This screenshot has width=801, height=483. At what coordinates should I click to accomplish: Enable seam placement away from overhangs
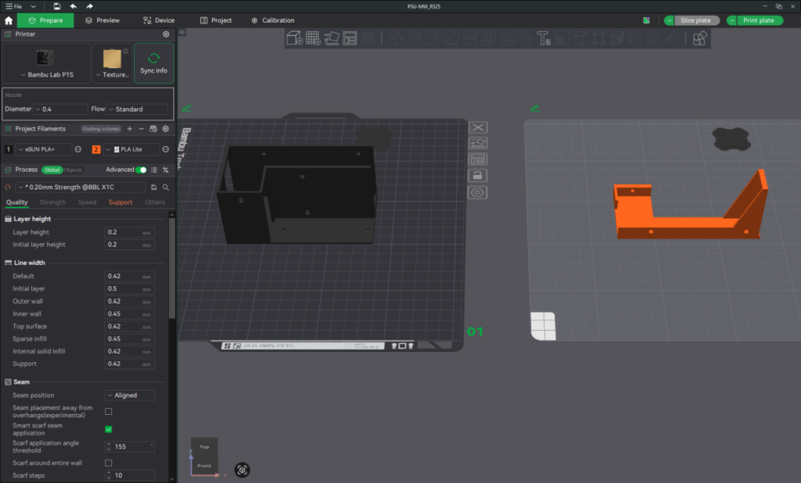click(109, 412)
